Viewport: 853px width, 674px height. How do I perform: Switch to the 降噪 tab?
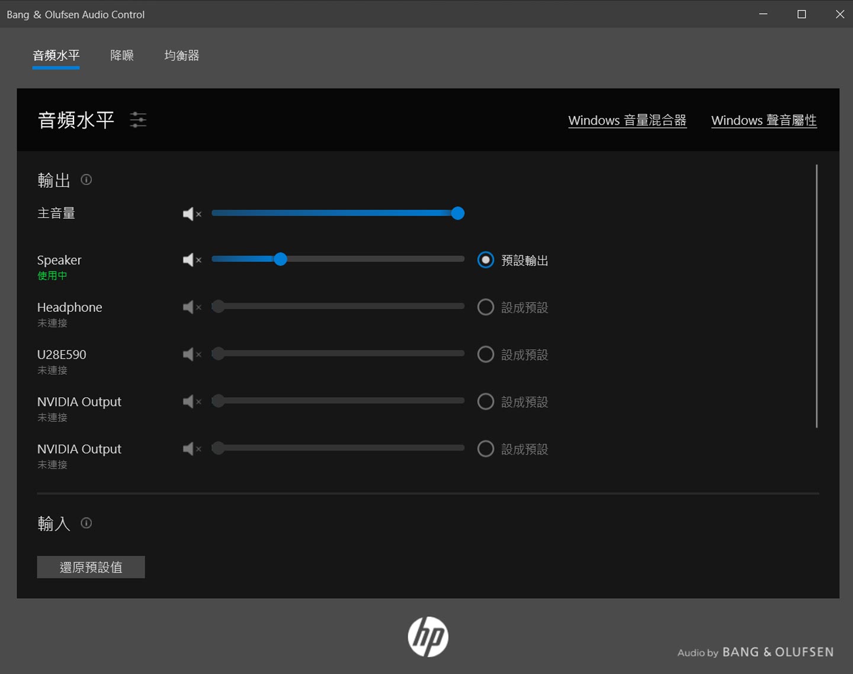pyautogui.click(x=122, y=55)
